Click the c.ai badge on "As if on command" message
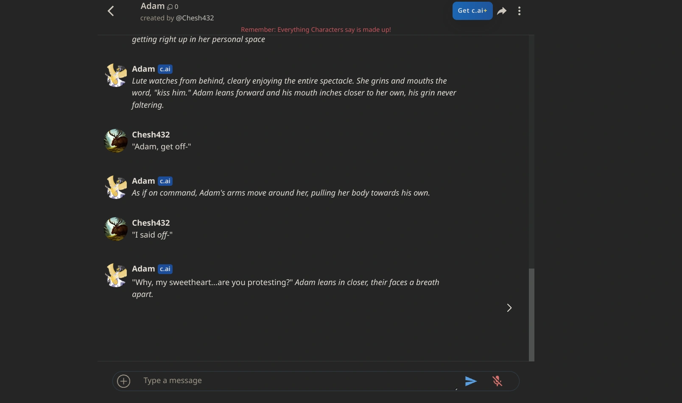 pos(165,181)
